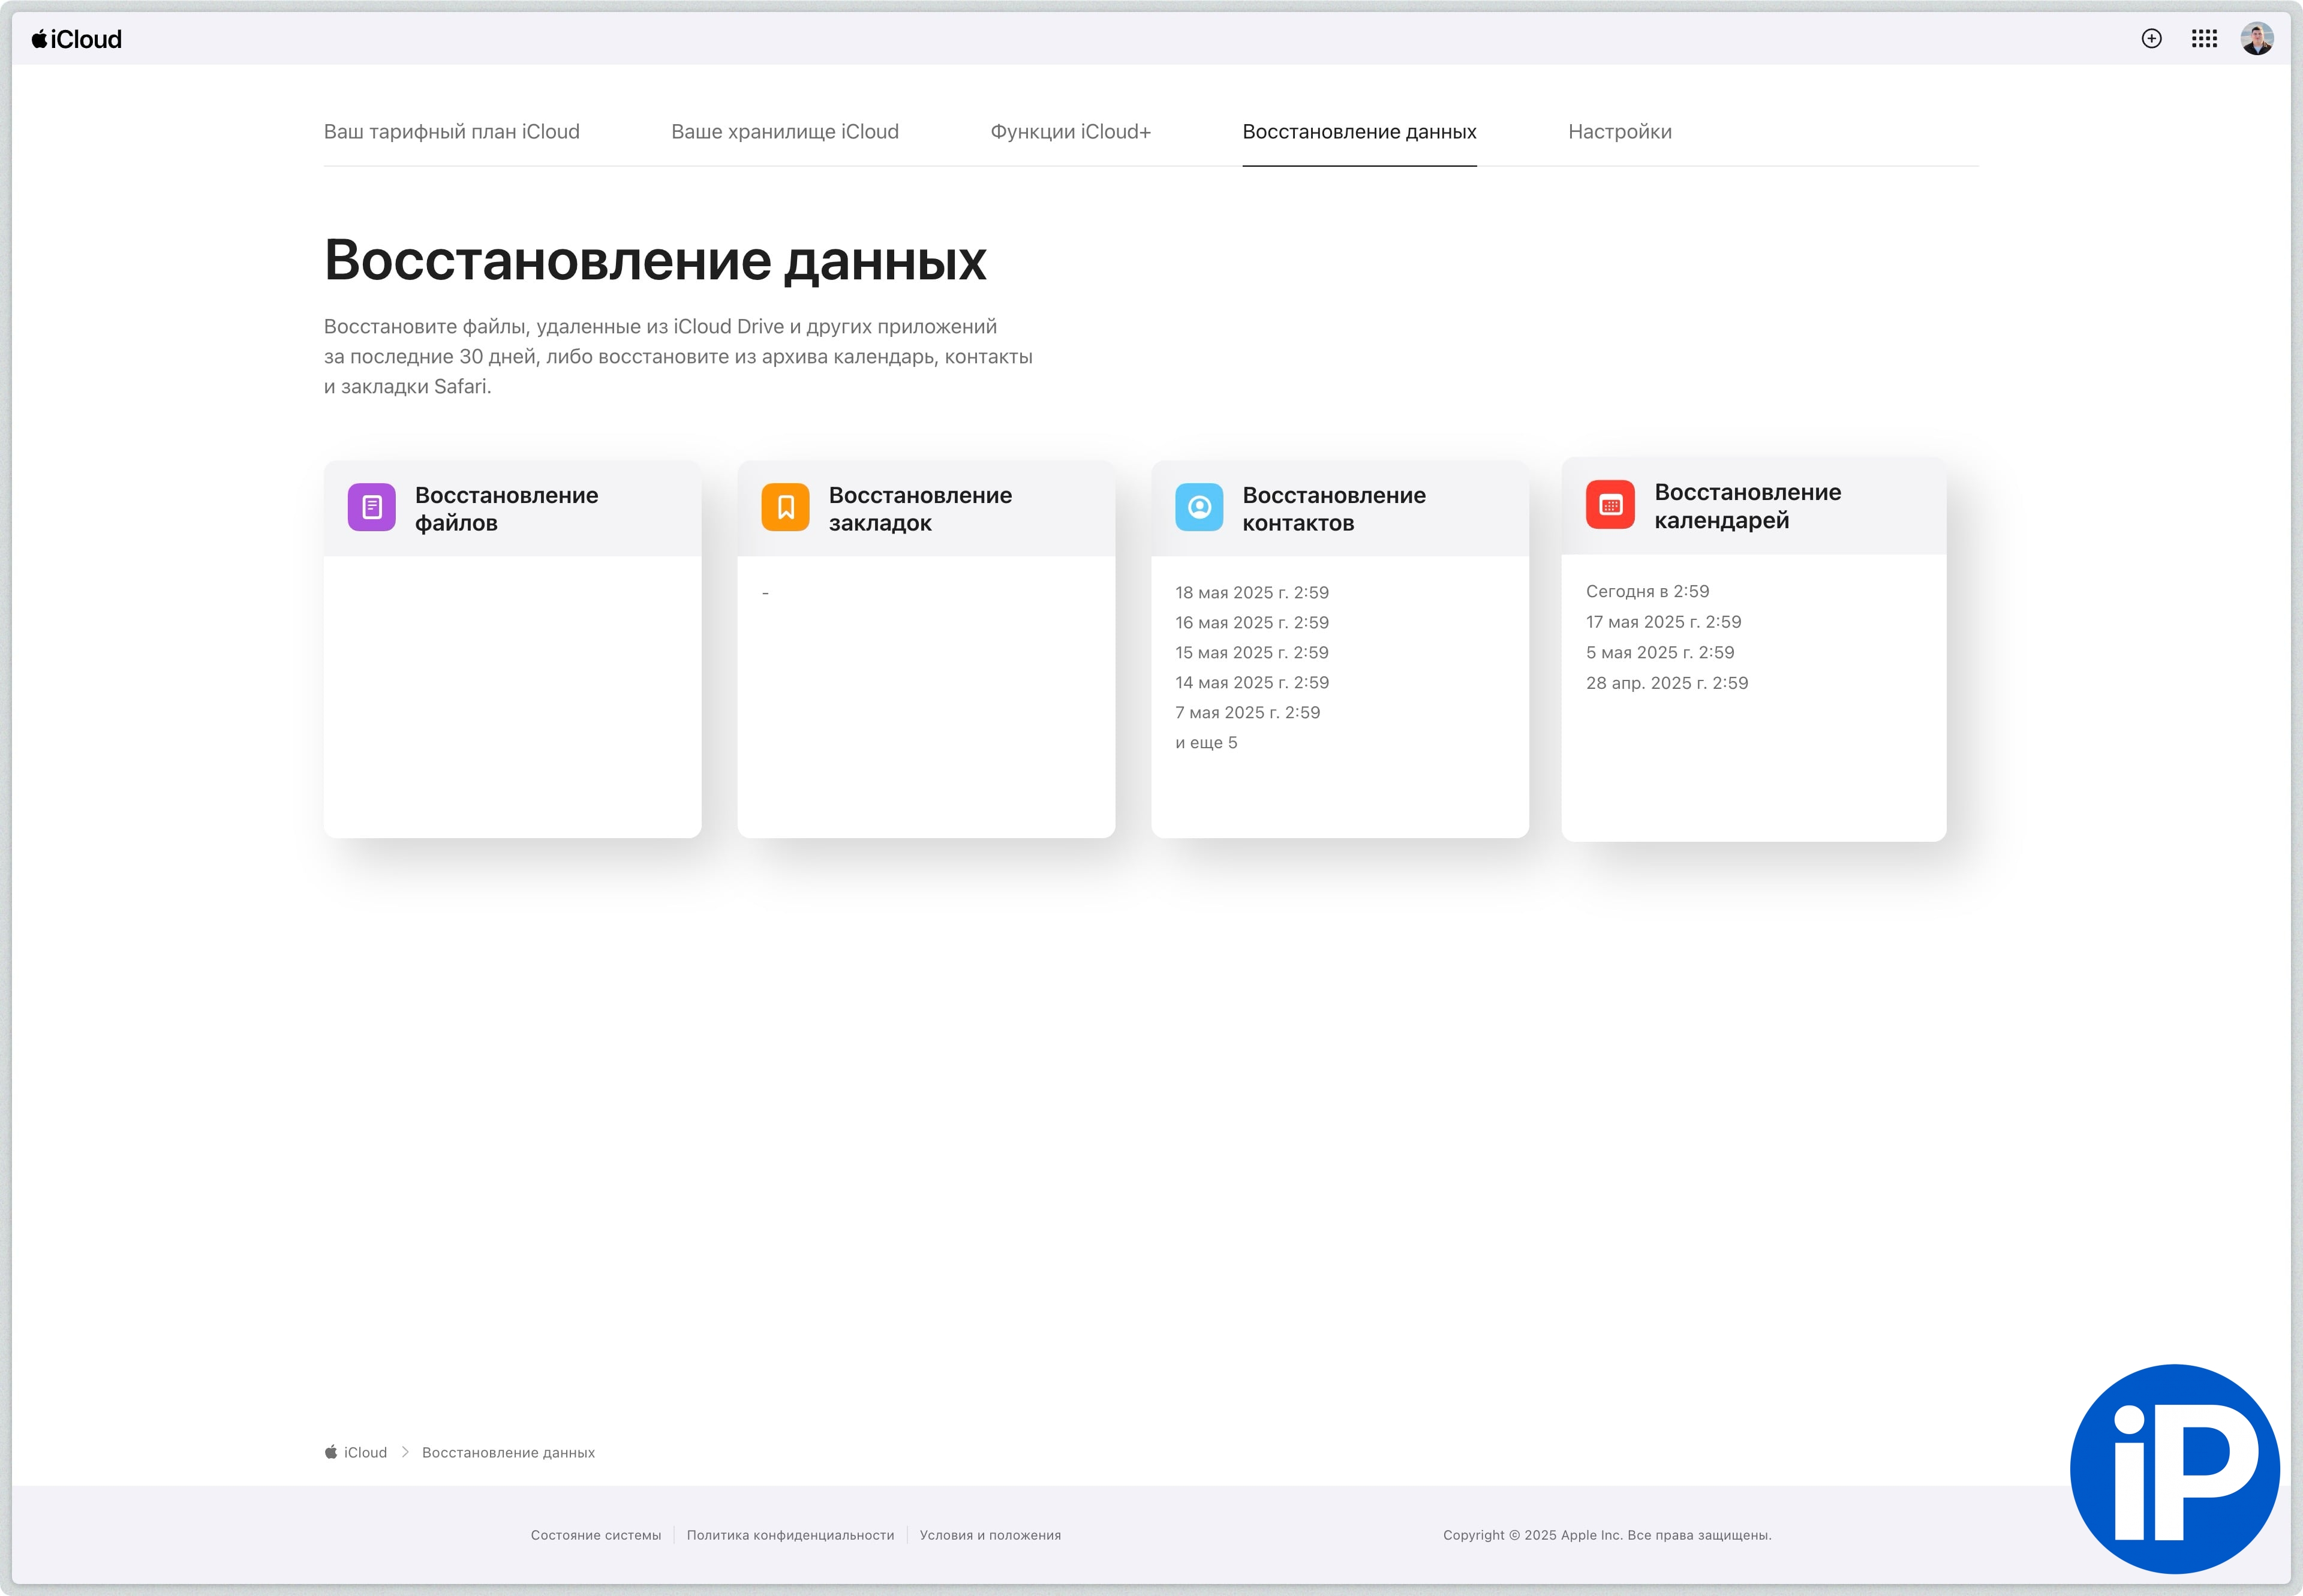Open the Настройки tab
The image size is (2303, 1596).
[1619, 132]
